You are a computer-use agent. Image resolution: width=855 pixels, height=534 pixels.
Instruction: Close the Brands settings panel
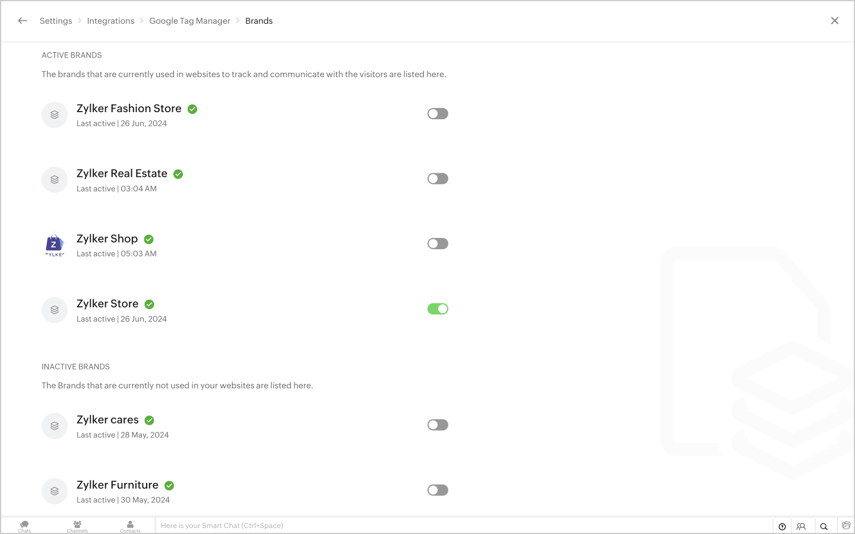(835, 21)
